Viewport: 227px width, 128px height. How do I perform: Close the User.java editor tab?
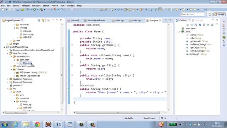click(160, 21)
